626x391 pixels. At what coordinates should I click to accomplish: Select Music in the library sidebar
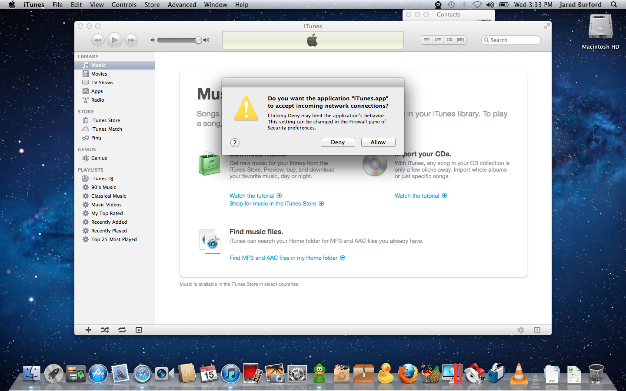114,65
